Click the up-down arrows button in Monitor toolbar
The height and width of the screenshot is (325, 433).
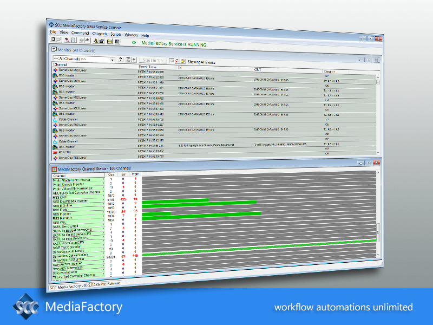click(134, 60)
